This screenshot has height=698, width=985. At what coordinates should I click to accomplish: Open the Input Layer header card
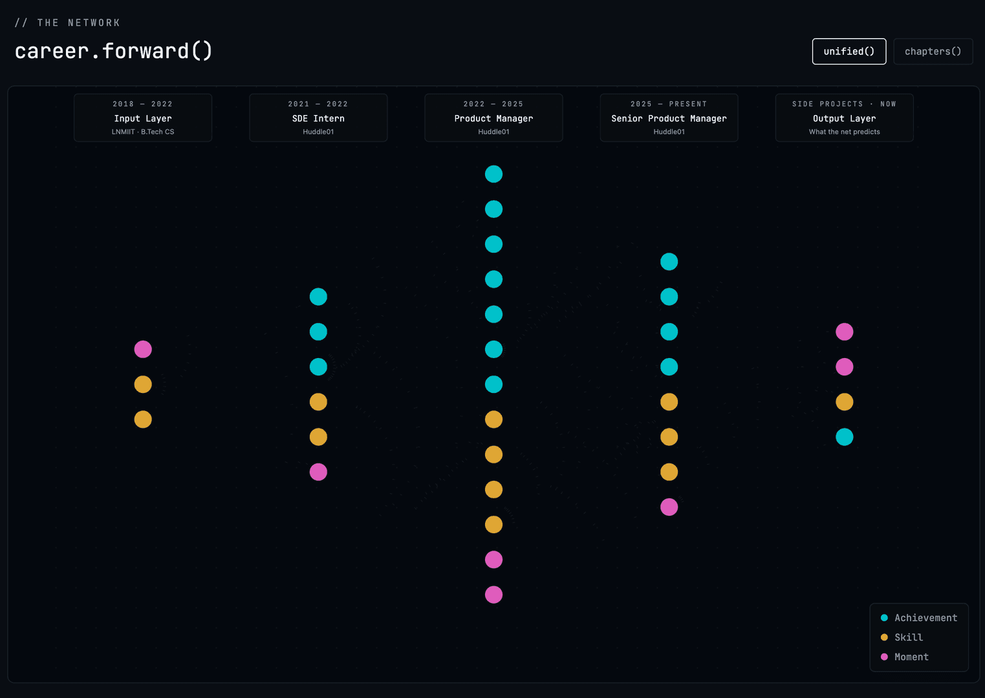pos(143,118)
